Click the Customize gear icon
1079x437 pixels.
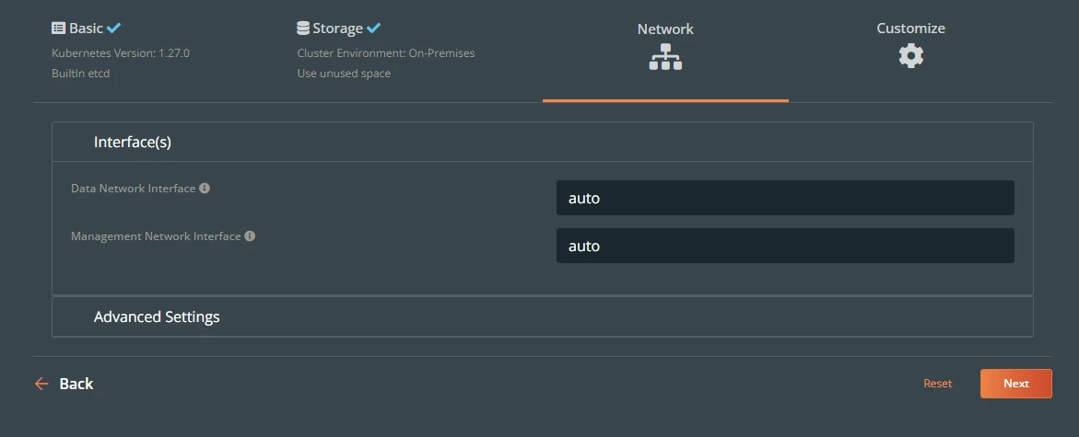[x=910, y=55]
